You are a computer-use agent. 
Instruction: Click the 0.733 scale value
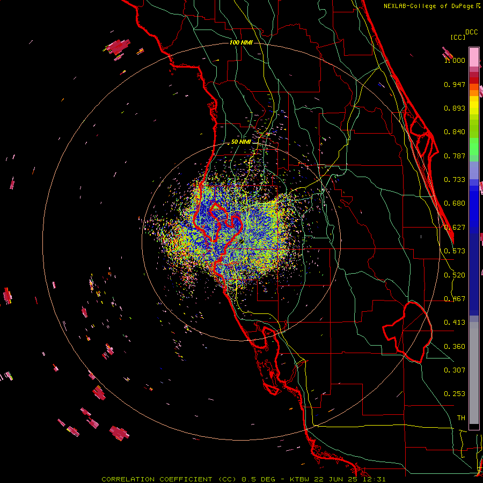tap(455, 180)
